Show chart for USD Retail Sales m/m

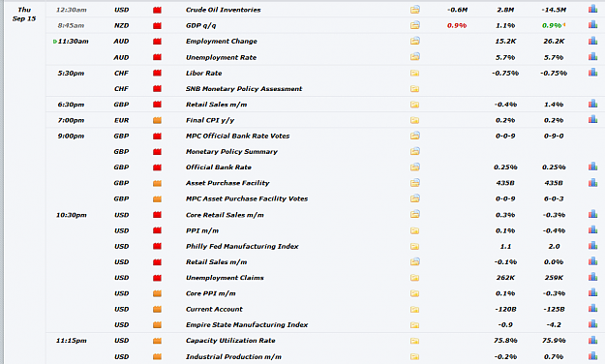click(592, 261)
